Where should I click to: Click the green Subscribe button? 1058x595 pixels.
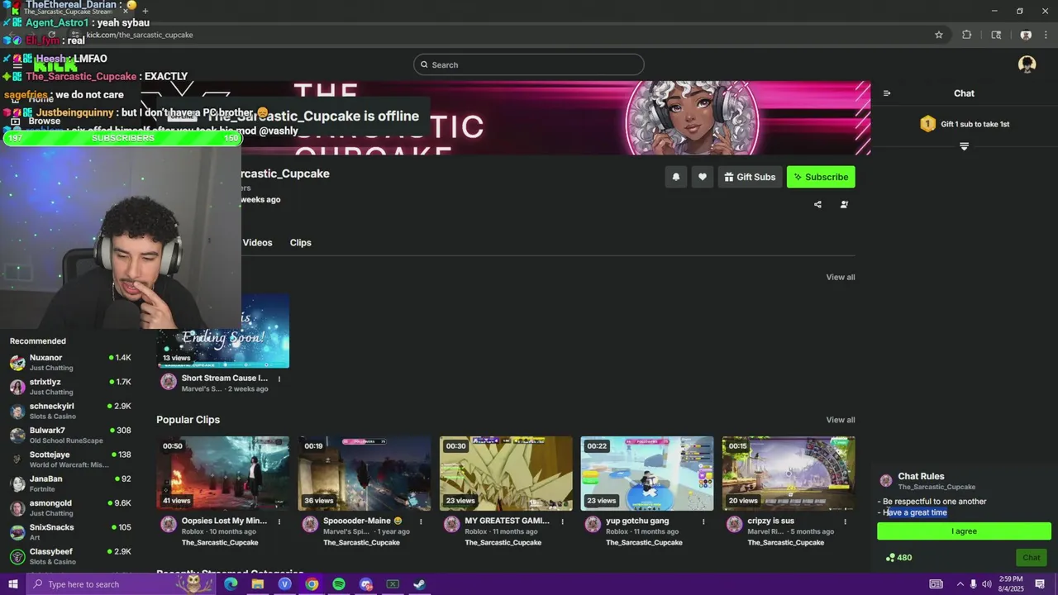[821, 177]
